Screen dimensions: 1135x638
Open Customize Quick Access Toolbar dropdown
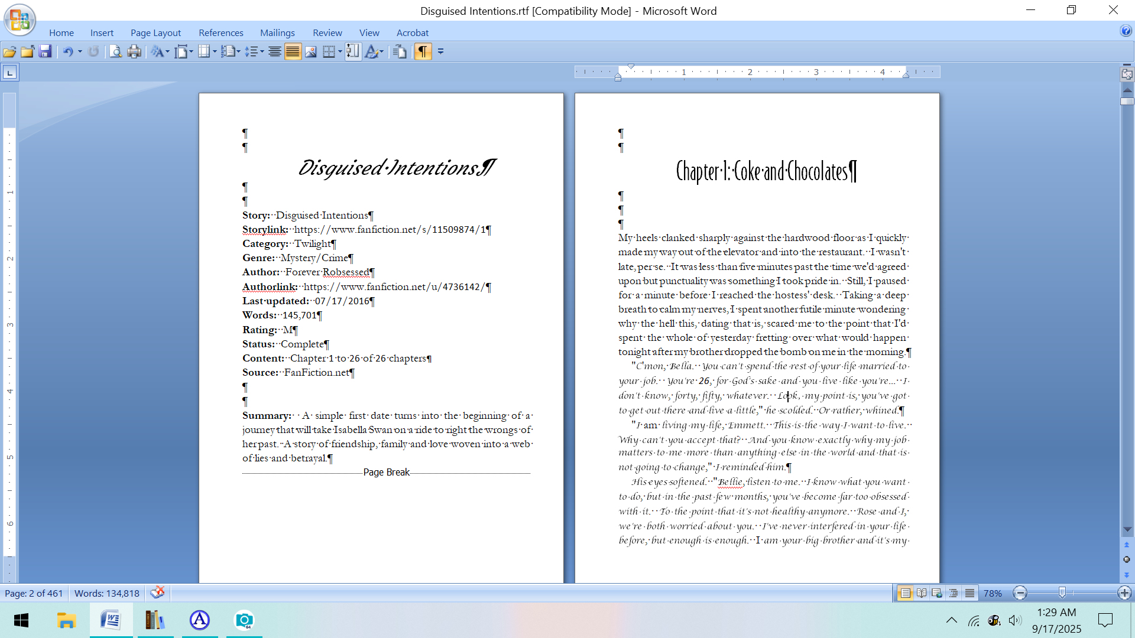(x=440, y=52)
